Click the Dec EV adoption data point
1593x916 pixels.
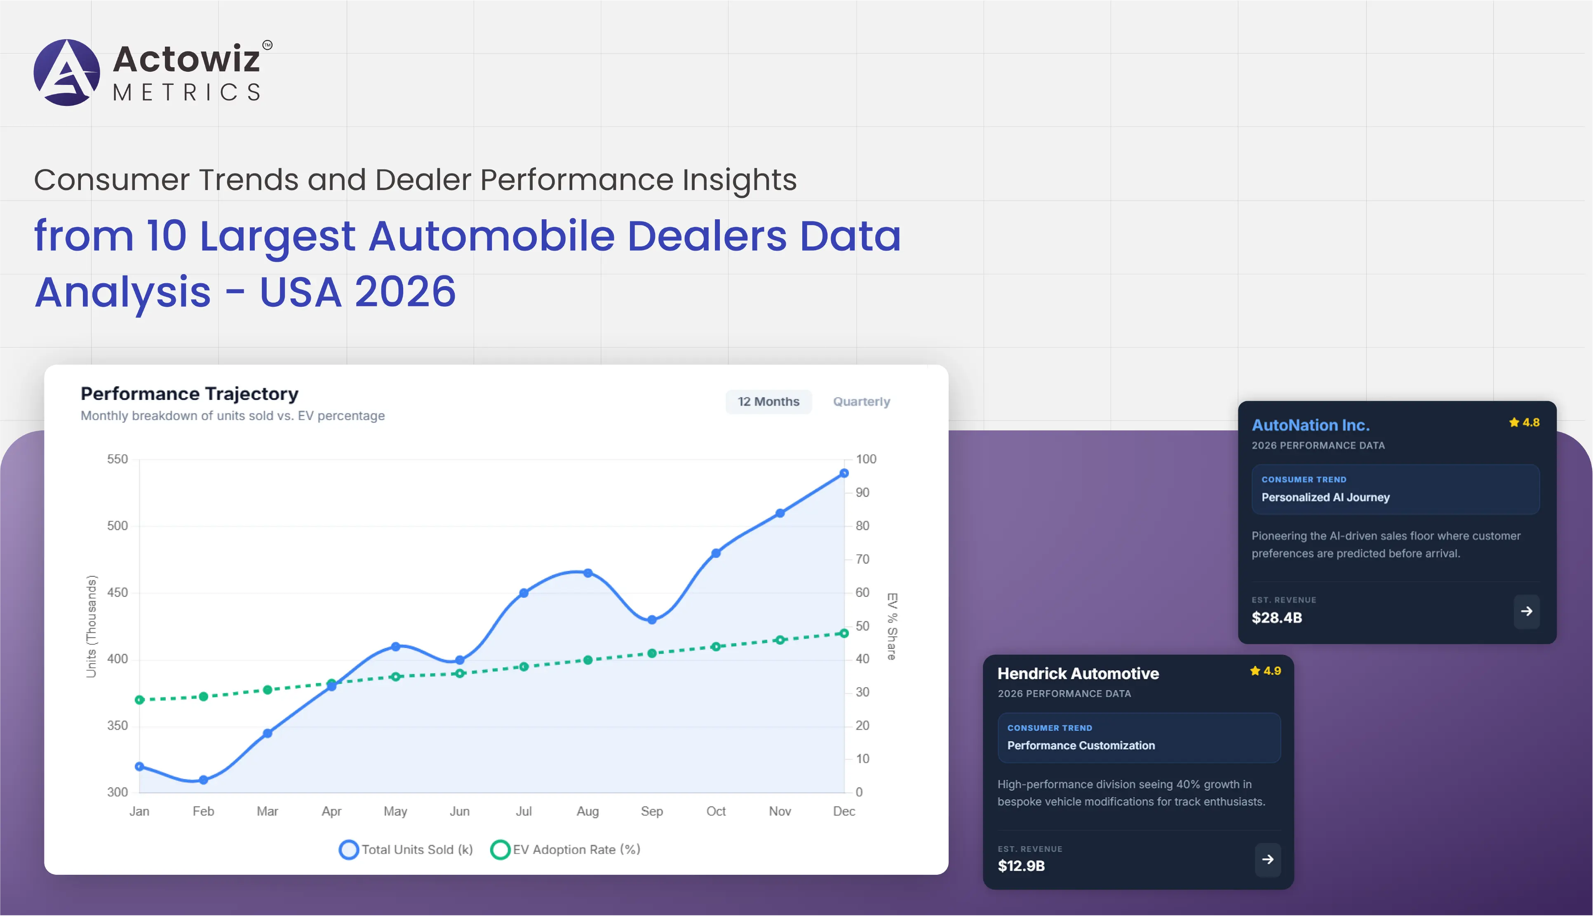843,634
